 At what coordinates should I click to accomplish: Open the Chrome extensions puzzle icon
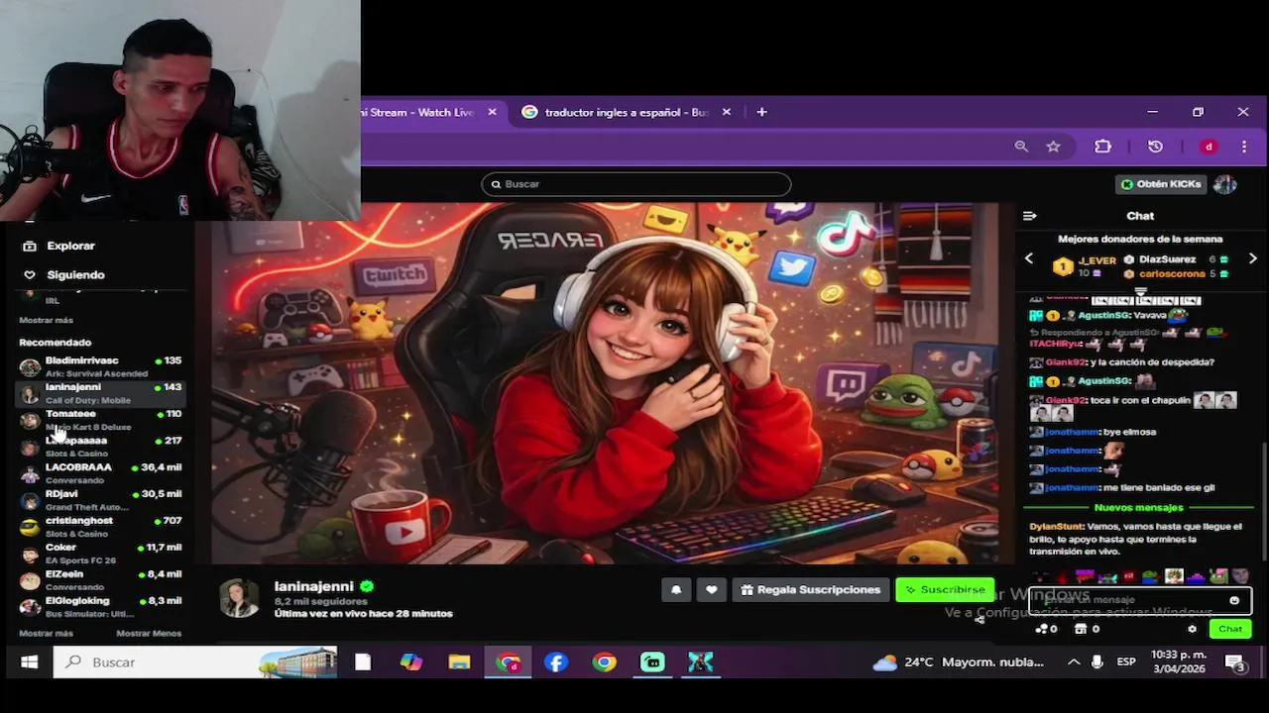point(1103,147)
